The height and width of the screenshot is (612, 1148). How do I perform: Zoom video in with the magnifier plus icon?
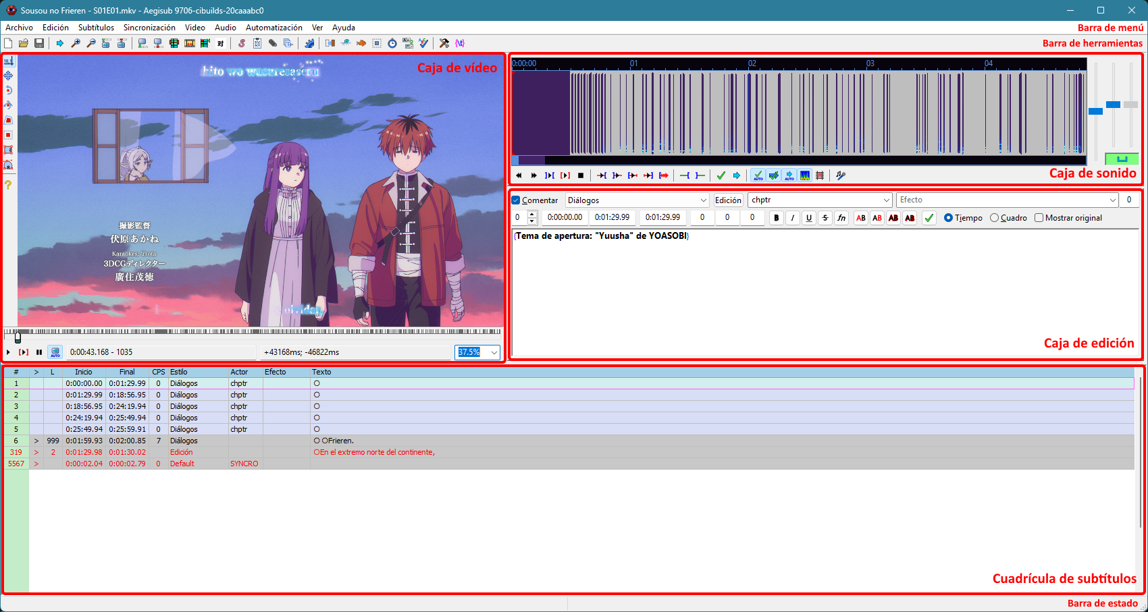76,43
